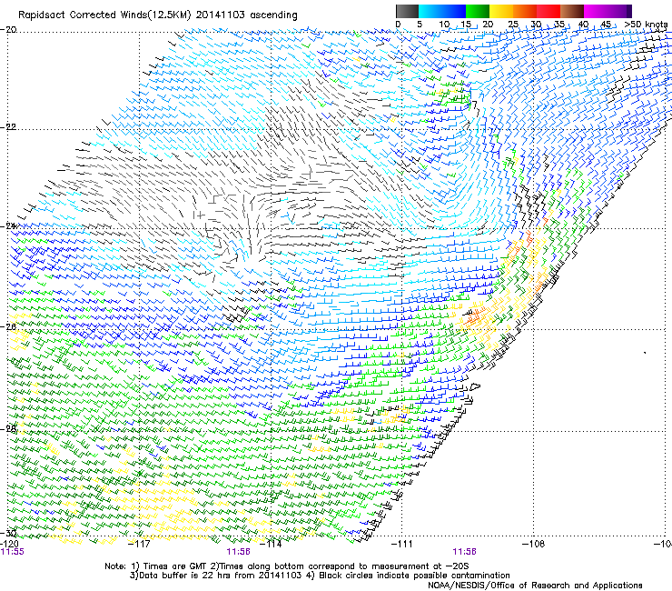Screen dimensions: 672x591
Task: Click the longitude label '-108'
Action: pos(533,545)
